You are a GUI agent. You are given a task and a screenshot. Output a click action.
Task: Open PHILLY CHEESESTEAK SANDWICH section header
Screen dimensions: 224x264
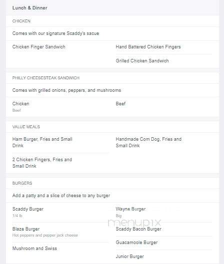(x=46, y=78)
